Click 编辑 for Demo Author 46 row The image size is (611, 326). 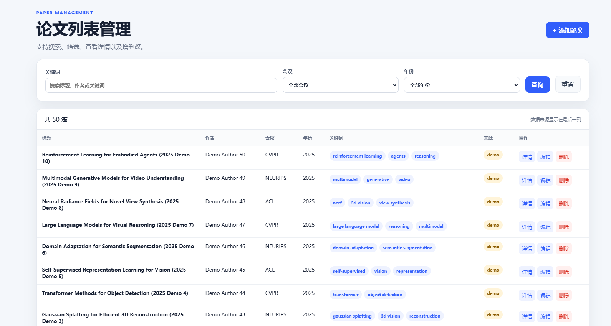[x=545, y=248]
